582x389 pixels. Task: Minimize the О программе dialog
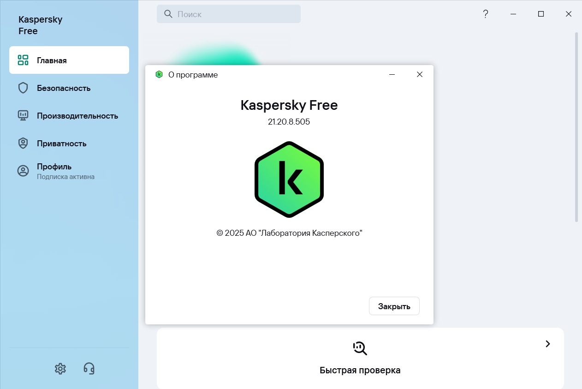[392, 74]
